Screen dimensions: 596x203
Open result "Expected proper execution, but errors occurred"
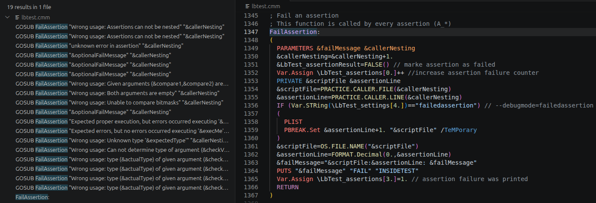tap(122, 121)
